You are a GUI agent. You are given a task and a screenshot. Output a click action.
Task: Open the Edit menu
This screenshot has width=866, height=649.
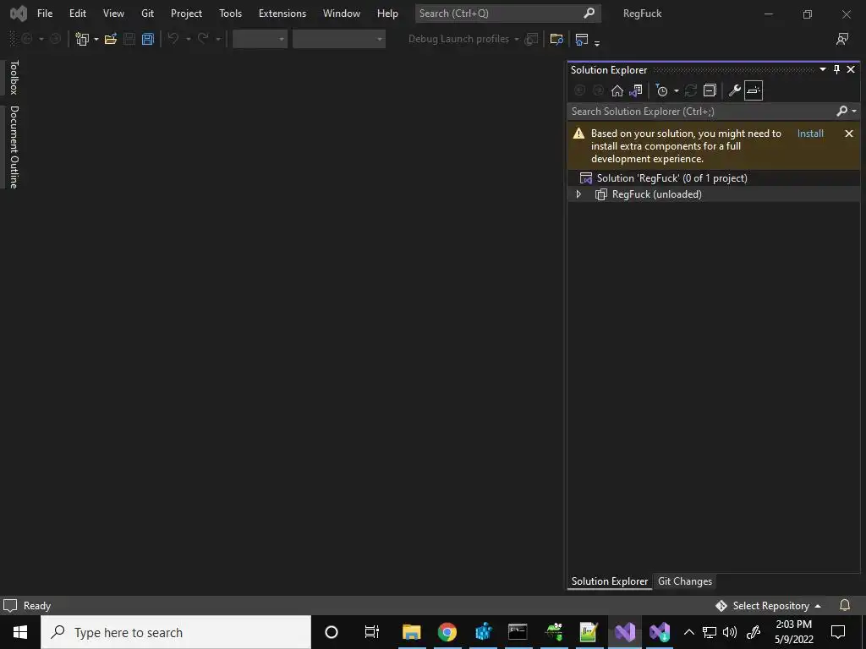click(77, 14)
